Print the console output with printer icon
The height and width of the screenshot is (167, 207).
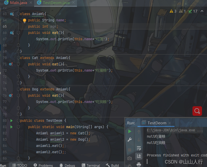click(x=139, y=164)
